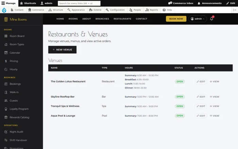Click the Manage hamburger menu icon
238x149 pixels.
coord(3,3)
